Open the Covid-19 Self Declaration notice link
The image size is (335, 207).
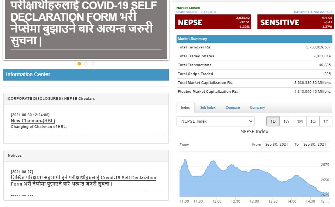tap(83, 181)
